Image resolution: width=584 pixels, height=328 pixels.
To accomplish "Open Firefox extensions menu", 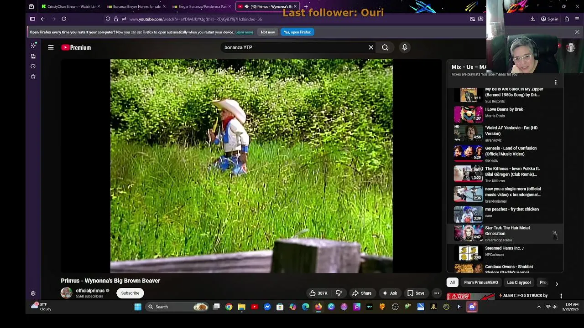I will point(567,19).
